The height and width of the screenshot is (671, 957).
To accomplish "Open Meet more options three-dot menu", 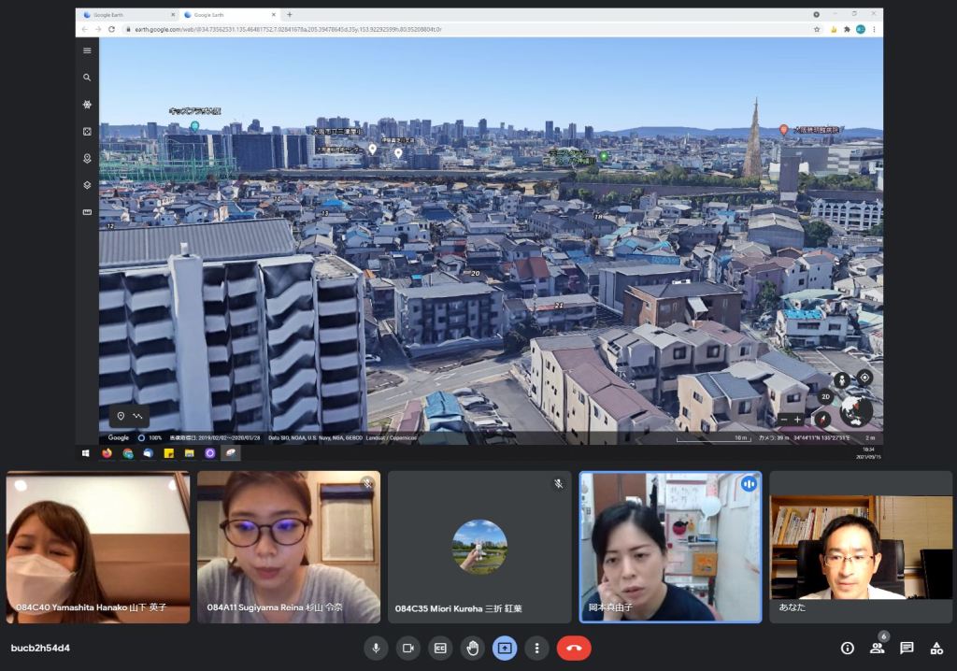I will 536,648.
